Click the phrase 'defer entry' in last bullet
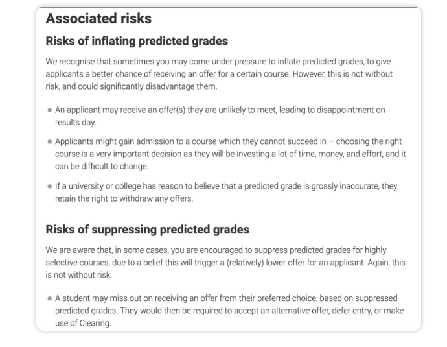 (x=352, y=311)
